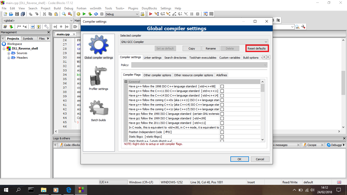Click the Rename compiler button
This screenshot has width=347, height=195.
[211, 48]
